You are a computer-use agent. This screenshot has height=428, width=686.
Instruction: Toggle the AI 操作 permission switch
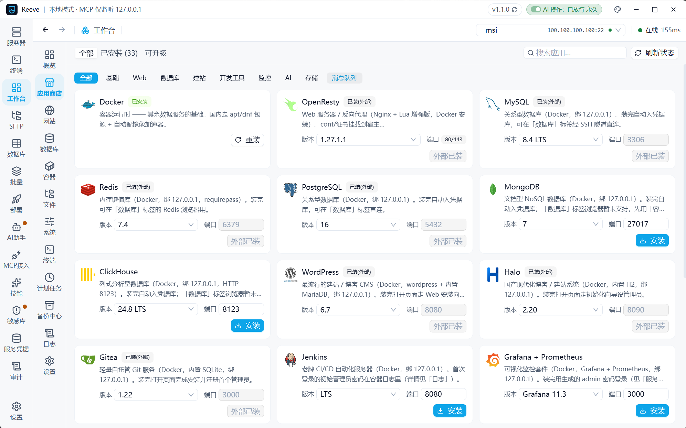coord(536,10)
